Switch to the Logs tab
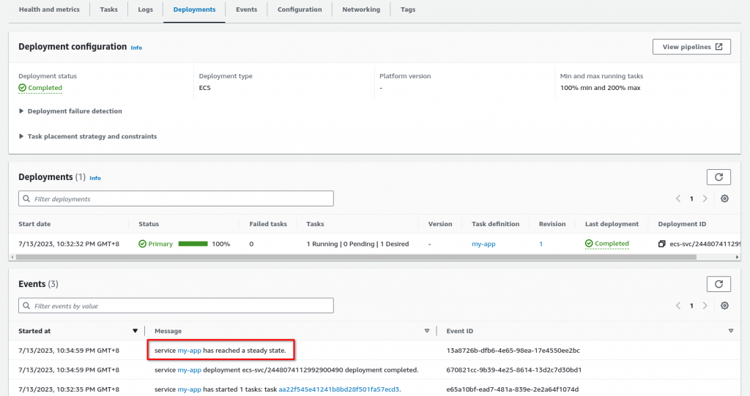The width and height of the screenshot is (750, 396). pos(146,10)
